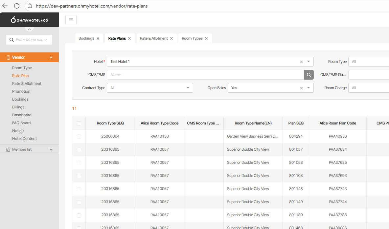Expand the Hotel dropdown arrow
389x229 pixels.
309,62
